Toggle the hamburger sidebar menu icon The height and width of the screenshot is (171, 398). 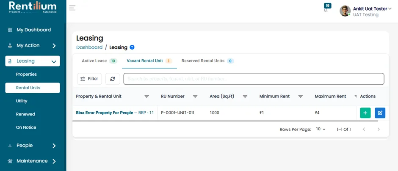(72, 8)
